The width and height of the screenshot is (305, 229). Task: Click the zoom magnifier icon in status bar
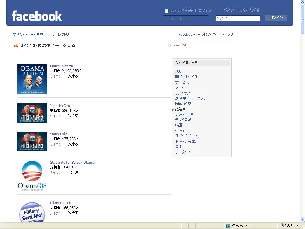pos(282,225)
